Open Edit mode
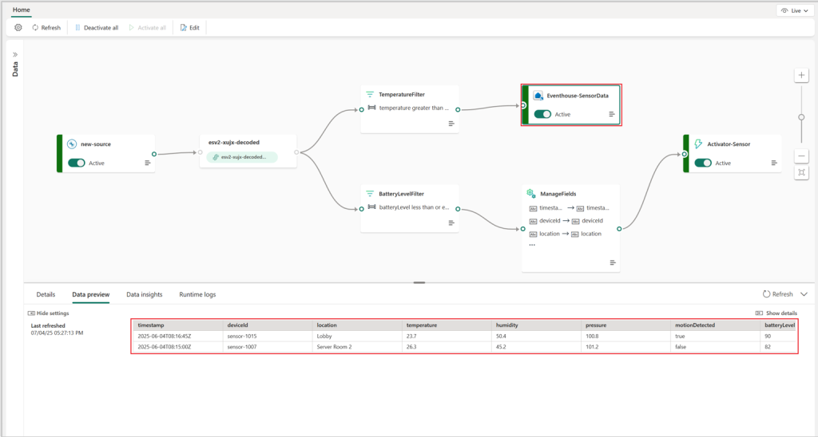This screenshot has width=818, height=437. tap(190, 28)
